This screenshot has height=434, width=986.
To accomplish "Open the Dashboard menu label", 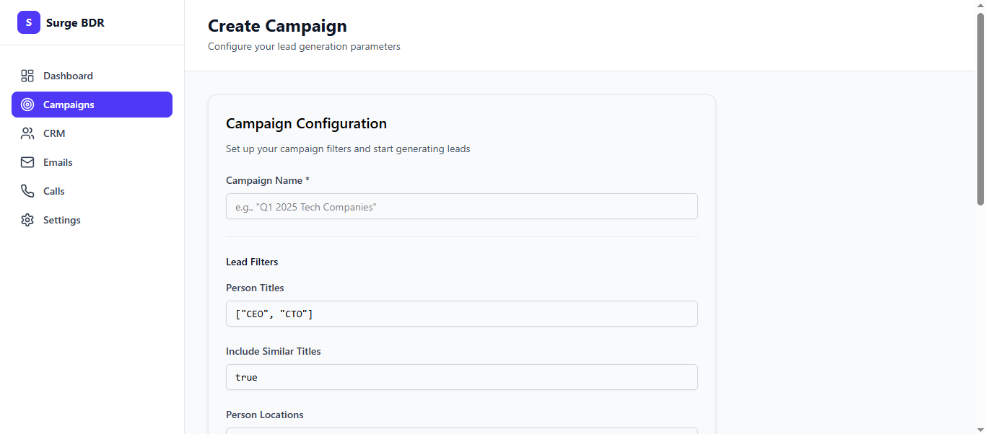I will coord(68,76).
